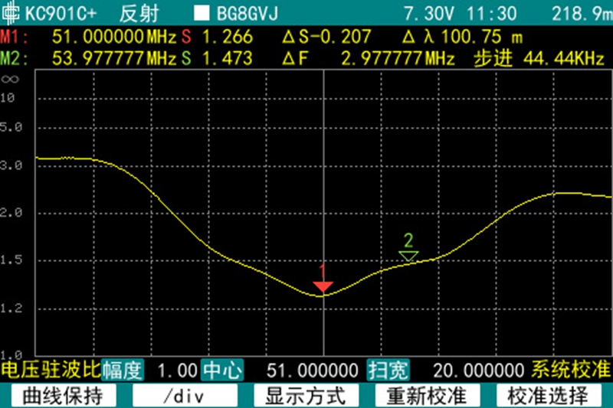613x408 pixels.
Task: Click the red marker 1 triangle
Action: [323, 286]
